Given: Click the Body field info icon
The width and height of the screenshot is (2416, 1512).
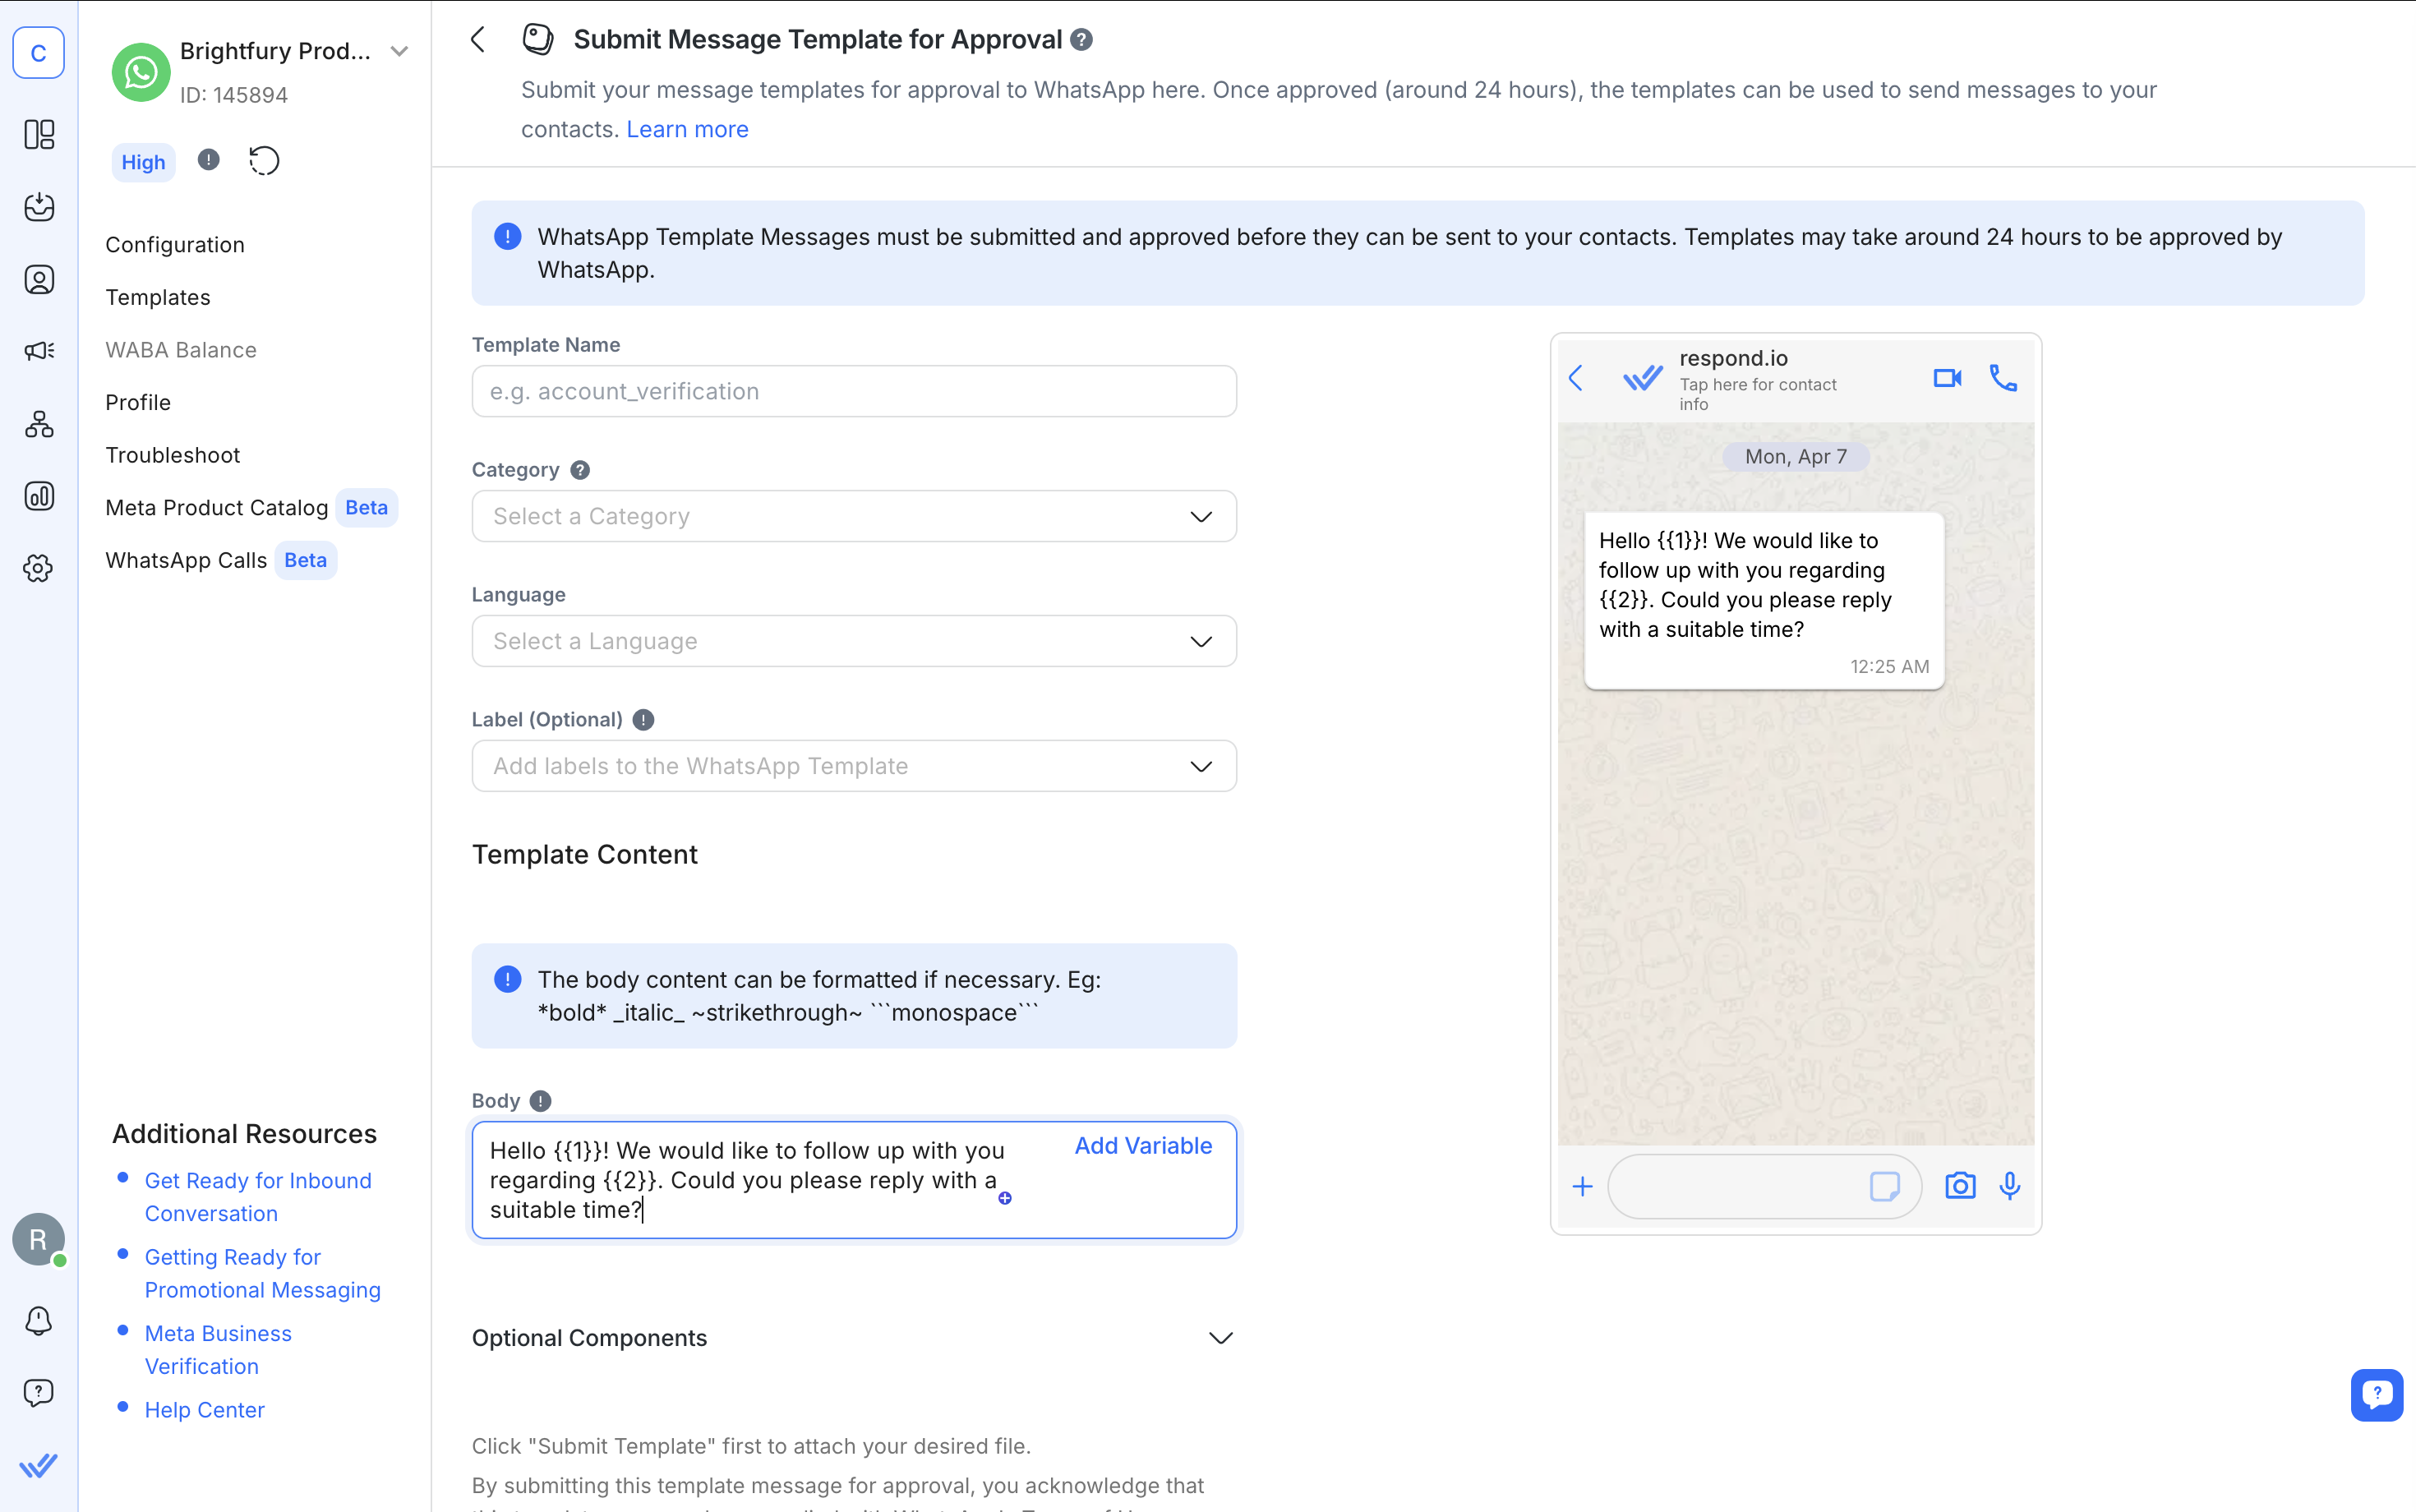Looking at the screenshot, I should [540, 1101].
